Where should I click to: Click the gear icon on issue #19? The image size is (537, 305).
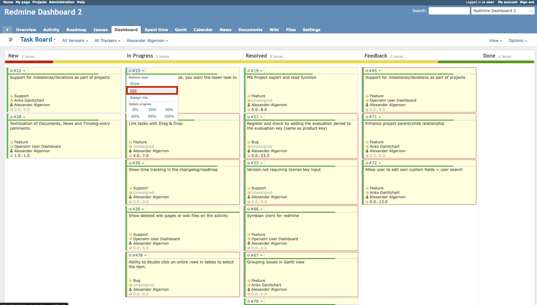coord(248,71)
